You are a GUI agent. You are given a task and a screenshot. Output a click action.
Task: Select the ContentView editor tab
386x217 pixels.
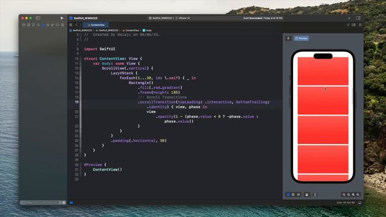click(x=96, y=25)
